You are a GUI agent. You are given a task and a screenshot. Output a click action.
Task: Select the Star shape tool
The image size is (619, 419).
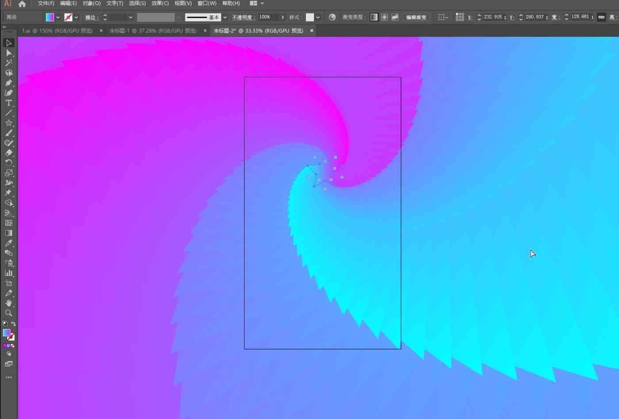[x=8, y=123]
